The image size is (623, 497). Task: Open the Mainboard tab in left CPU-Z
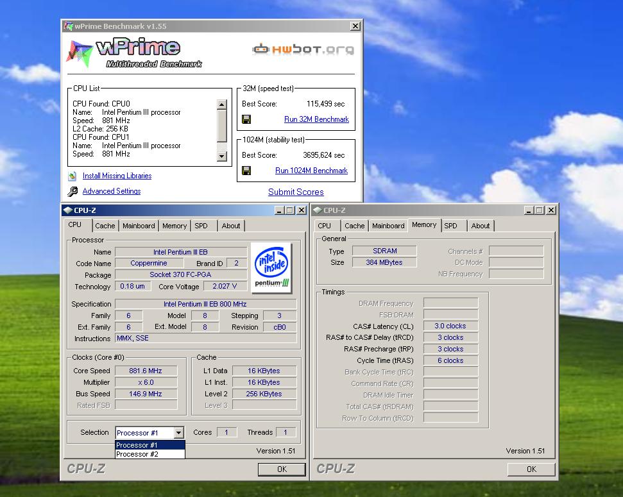coord(139,226)
